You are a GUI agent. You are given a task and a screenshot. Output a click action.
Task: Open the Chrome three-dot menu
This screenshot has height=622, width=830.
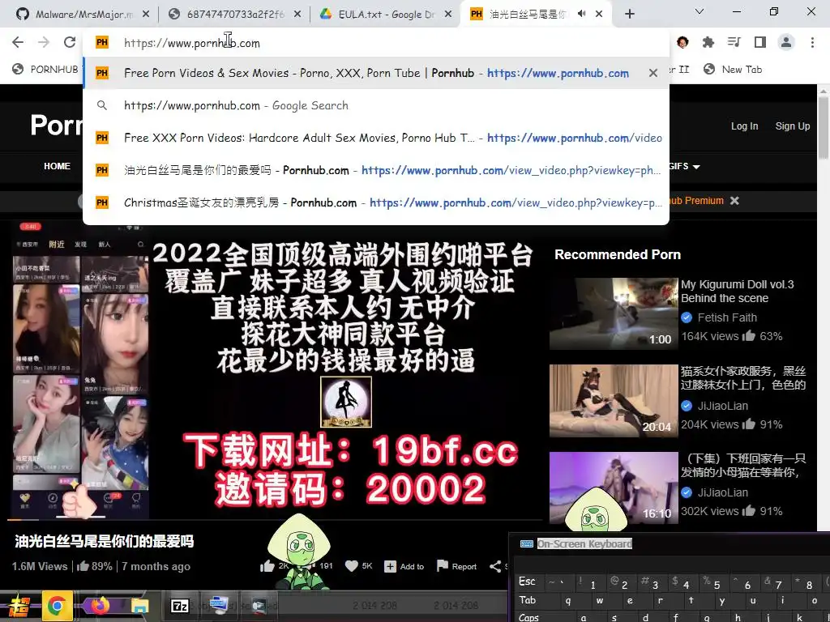click(812, 42)
